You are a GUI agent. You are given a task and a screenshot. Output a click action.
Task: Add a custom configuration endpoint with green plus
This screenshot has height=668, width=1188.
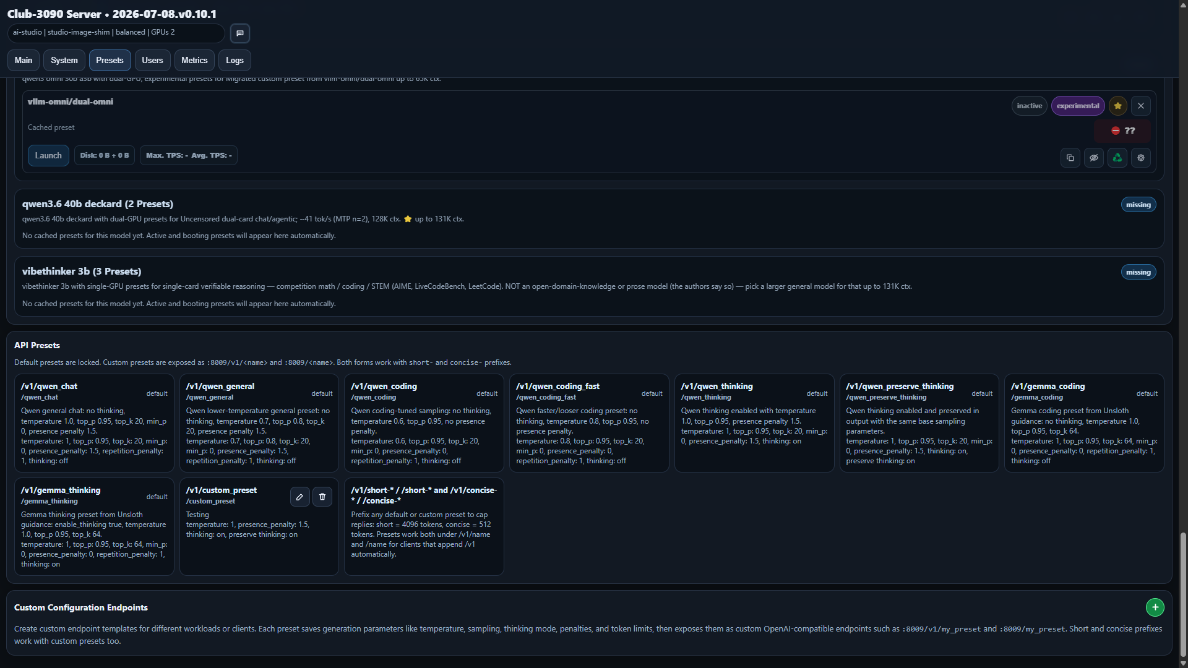pyautogui.click(x=1155, y=607)
